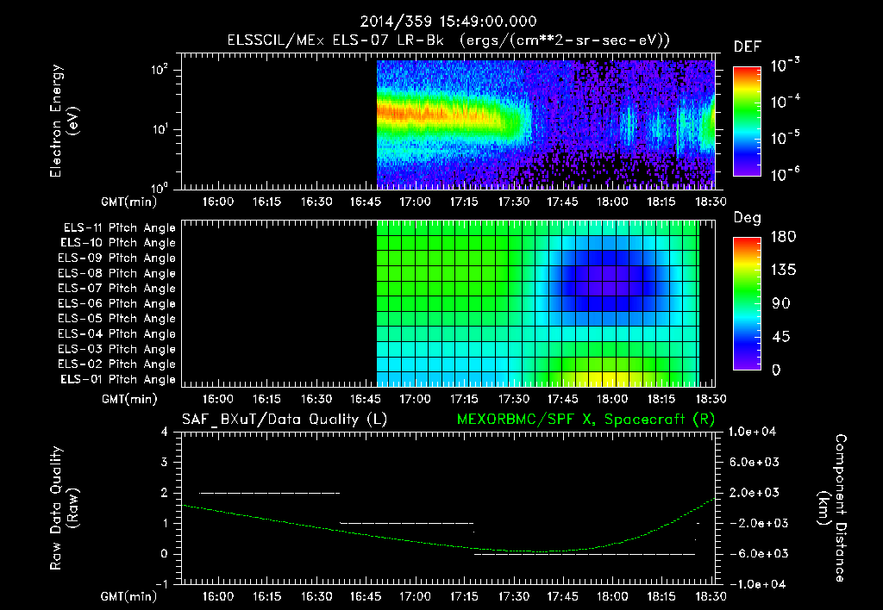883x610 pixels.
Task: Click the 45 value on the Deg scale
Action: point(780,337)
